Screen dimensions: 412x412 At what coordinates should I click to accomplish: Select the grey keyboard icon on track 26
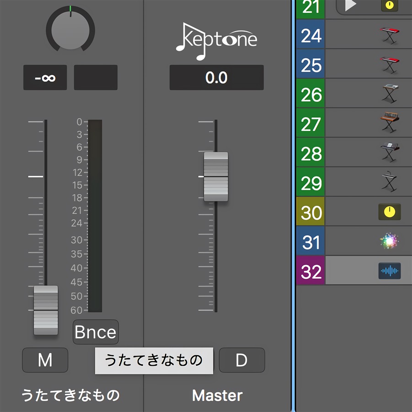390,94
